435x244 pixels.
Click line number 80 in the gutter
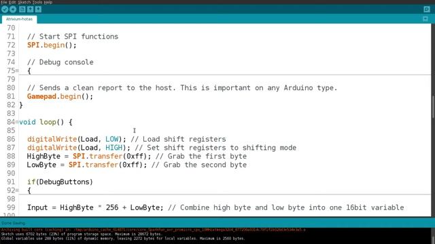[11, 88]
